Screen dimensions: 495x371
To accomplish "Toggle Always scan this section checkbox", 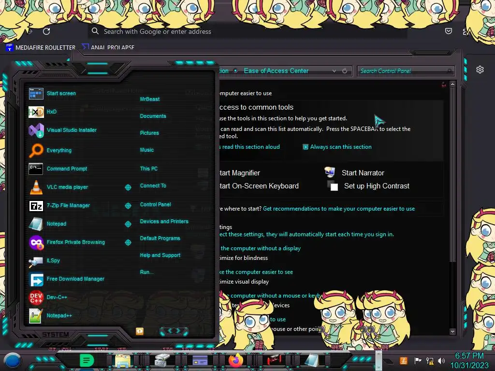I will (x=306, y=147).
